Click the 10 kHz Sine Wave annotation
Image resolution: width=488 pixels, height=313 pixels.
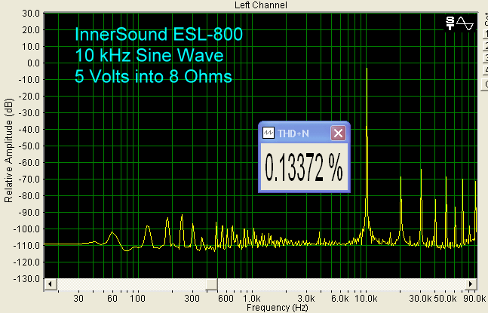pos(149,55)
